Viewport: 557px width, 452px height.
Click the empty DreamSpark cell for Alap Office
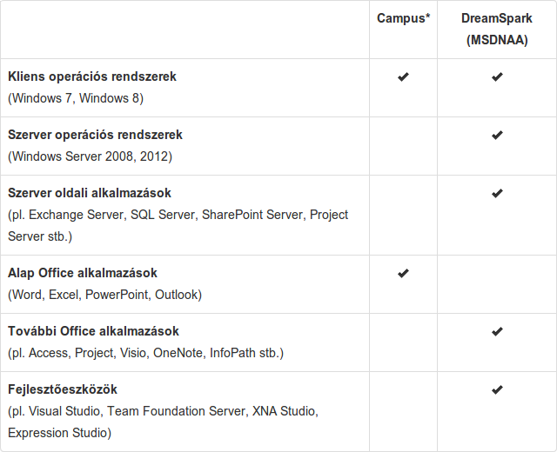point(497,284)
